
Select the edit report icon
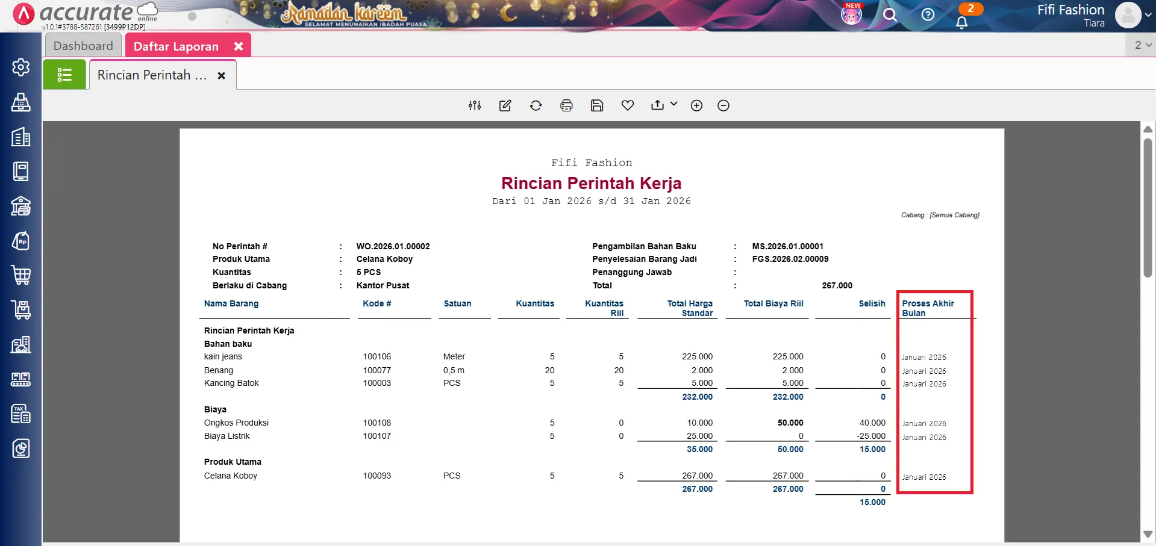505,105
